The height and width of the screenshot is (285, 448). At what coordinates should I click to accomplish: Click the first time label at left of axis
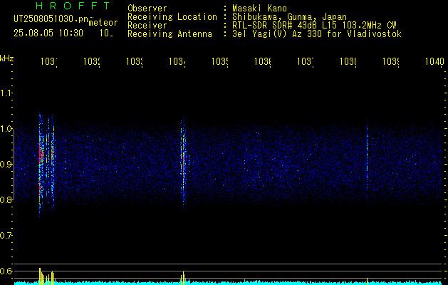point(49,61)
